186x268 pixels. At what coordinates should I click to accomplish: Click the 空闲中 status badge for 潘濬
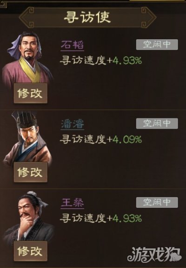click(157, 124)
